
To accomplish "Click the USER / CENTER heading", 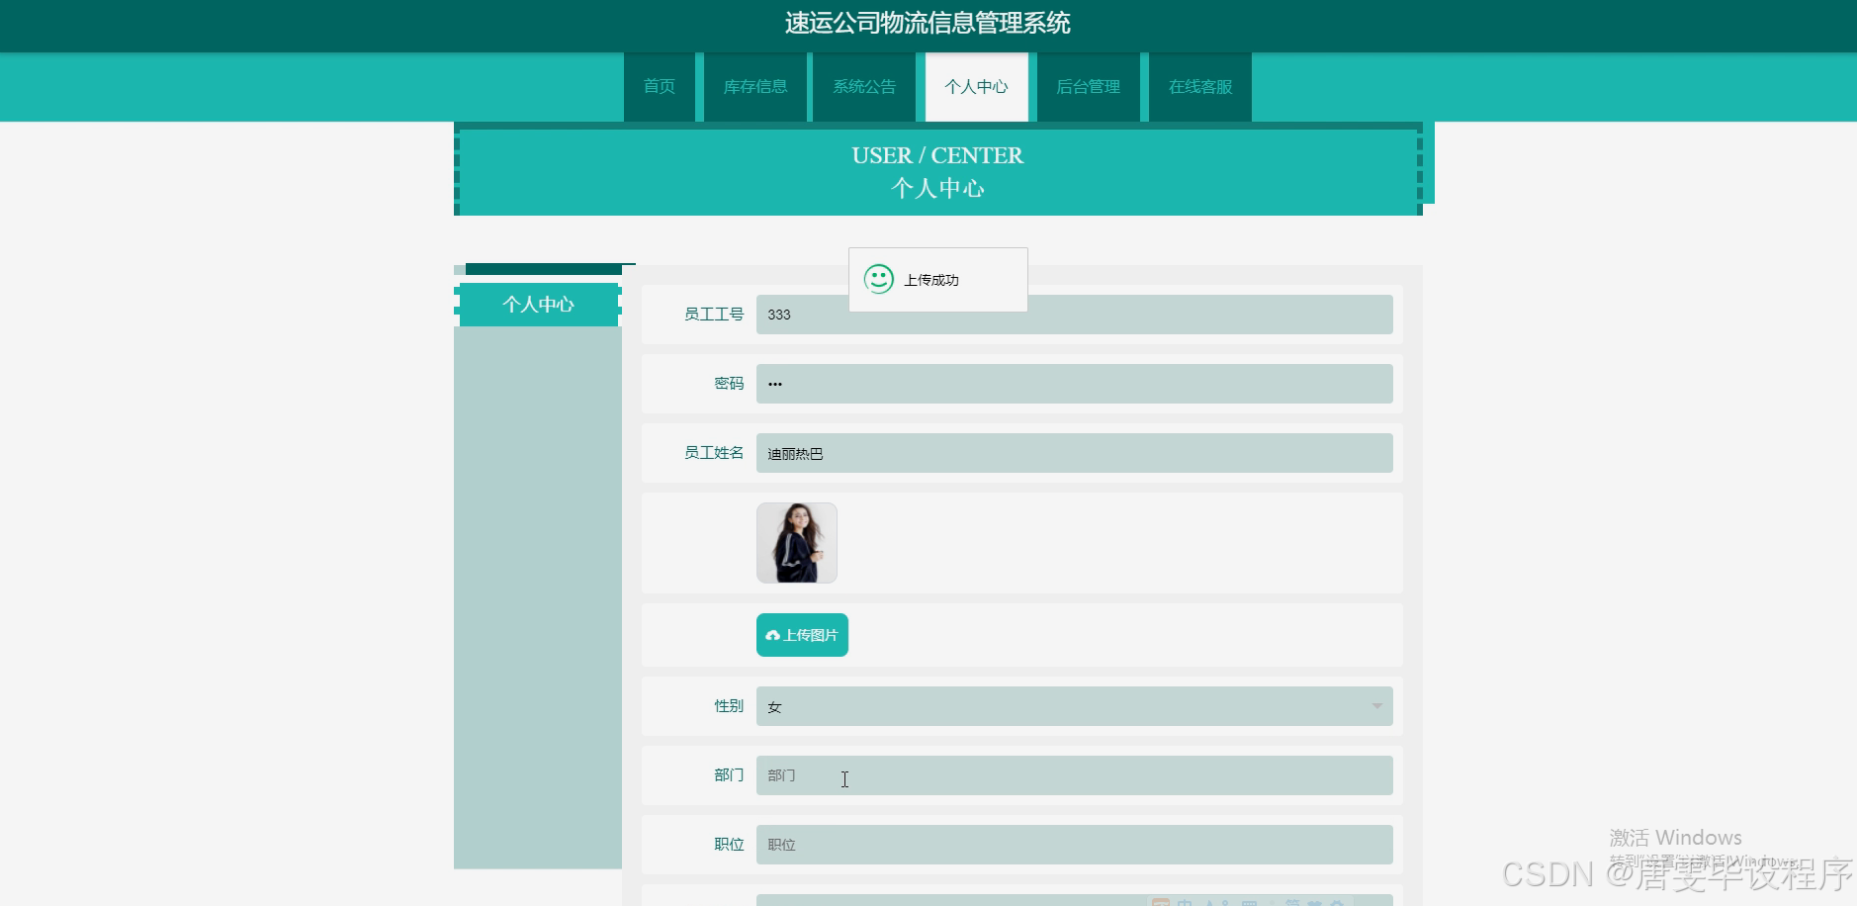I will click(937, 155).
